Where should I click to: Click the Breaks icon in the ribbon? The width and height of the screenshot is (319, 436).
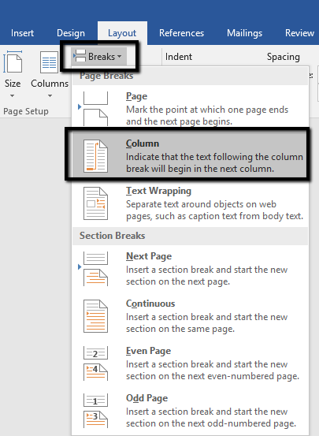point(80,56)
